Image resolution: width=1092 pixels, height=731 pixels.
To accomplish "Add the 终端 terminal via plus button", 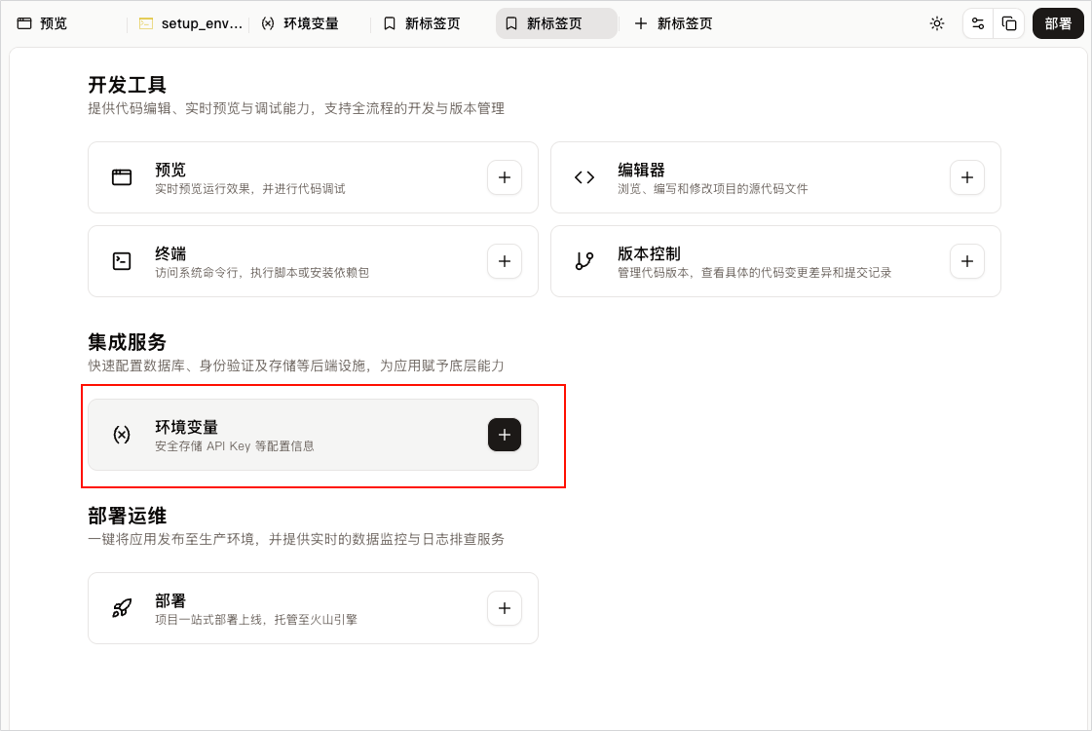I will coord(505,261).
